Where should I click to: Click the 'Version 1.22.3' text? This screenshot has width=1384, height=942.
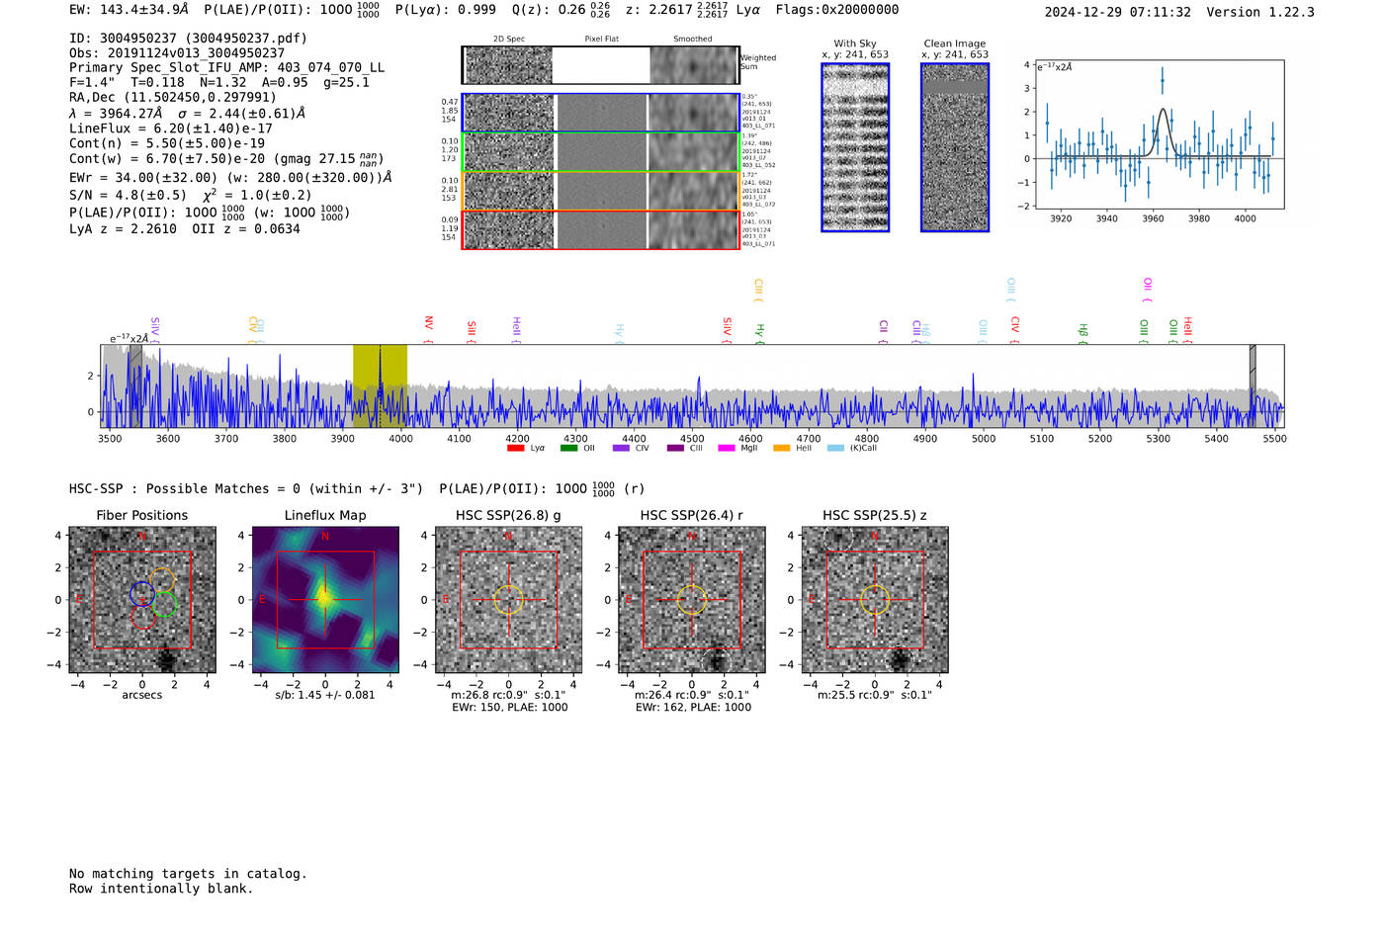click(1260, 12)
